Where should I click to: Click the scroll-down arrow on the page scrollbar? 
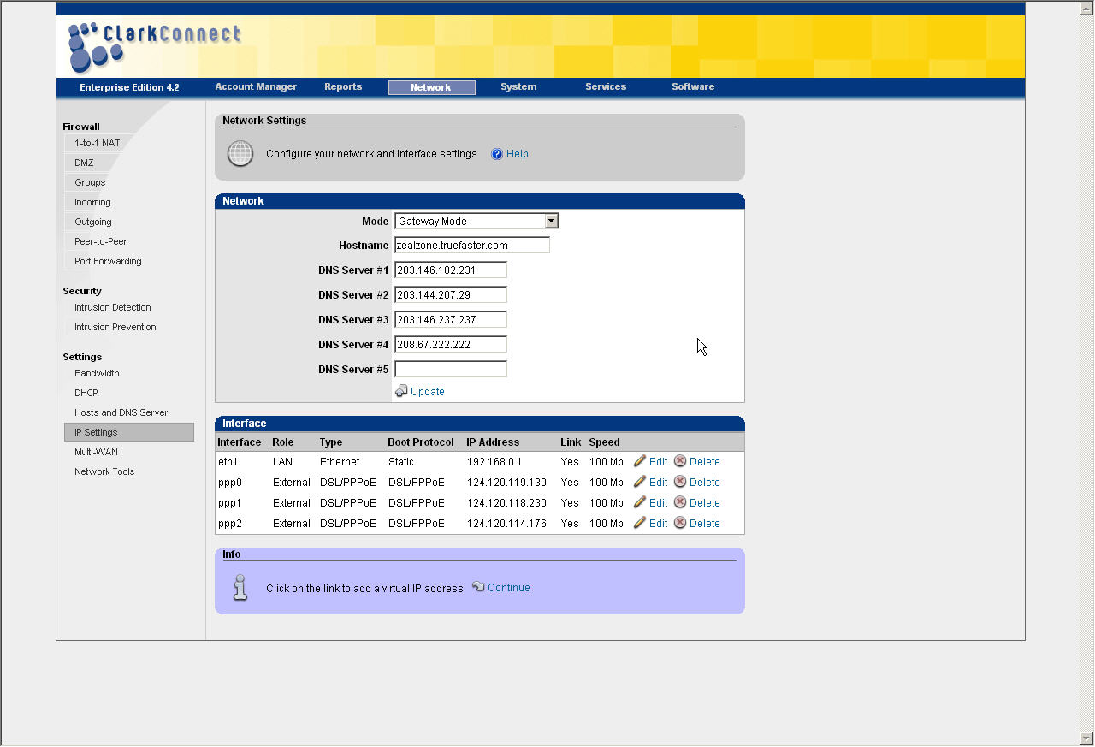[1086, 738]
